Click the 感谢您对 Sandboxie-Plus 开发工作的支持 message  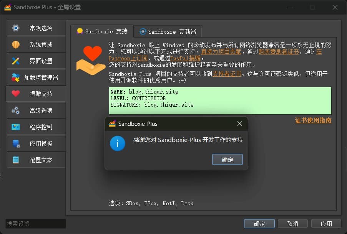[x=188, y=140]
